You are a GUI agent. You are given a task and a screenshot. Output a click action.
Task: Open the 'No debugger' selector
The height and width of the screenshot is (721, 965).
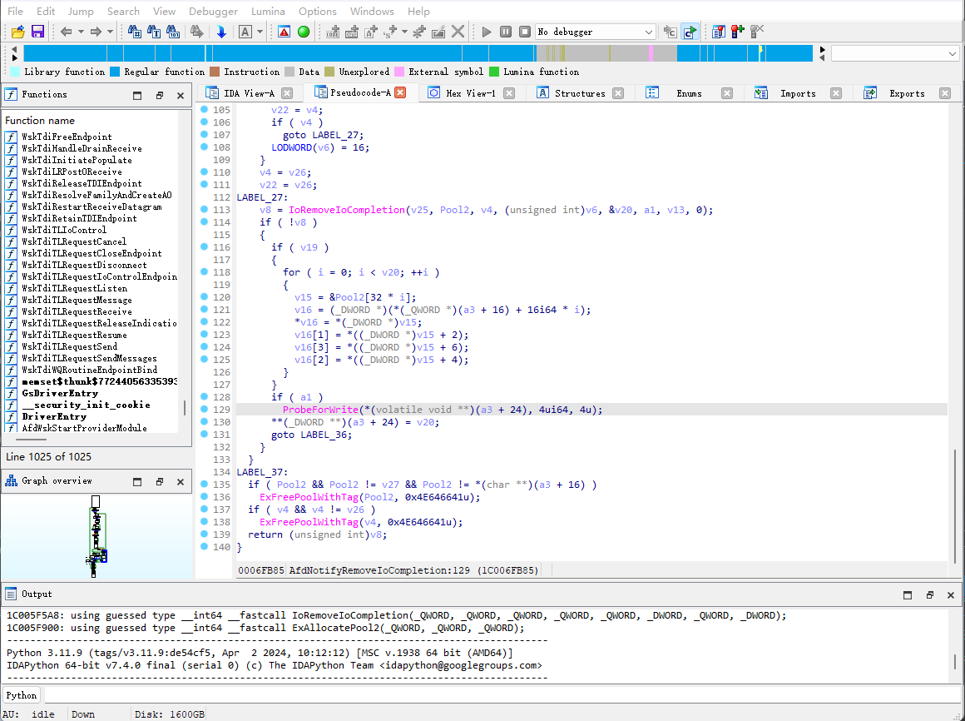click(x=594, y=32)
